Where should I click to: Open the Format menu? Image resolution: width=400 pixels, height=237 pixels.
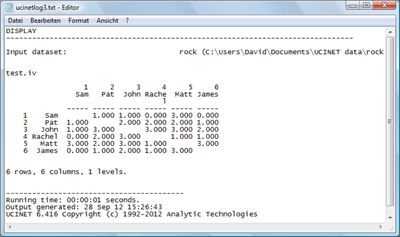[x=78, y=20]
